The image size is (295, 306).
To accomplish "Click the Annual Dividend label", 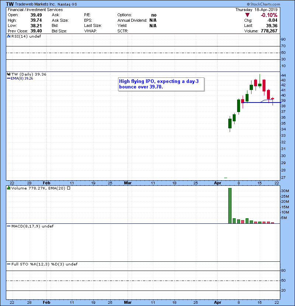I will 132,20.
